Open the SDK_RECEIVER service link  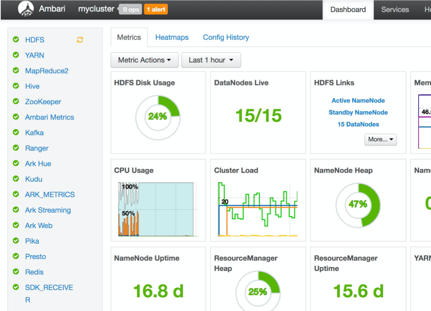coord(49,293)
